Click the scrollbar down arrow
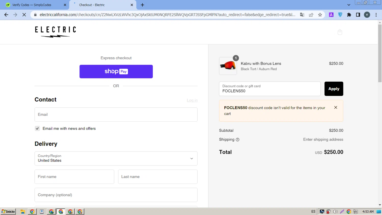The image size is (382, 215). coord(380,205)
